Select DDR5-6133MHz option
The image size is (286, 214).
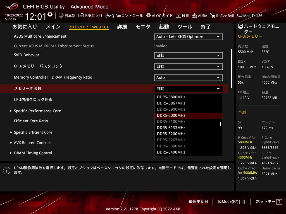coord(189,128)
